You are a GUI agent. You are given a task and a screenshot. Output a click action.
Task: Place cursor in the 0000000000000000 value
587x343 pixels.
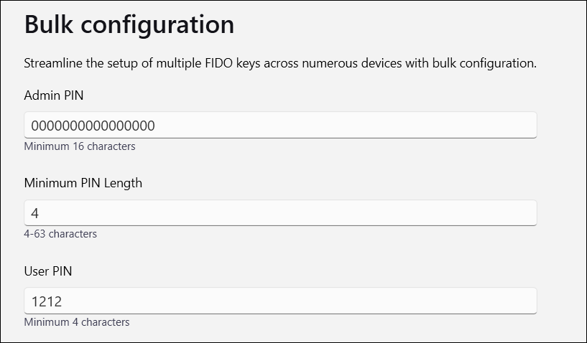point(93,126)
